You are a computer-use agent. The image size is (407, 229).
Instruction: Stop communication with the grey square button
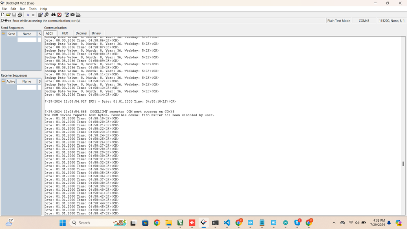pos(33,15)
